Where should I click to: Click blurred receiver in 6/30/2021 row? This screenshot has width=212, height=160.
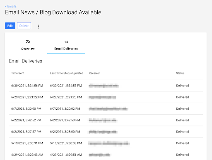pyautogui.click(x=104, y=86)
